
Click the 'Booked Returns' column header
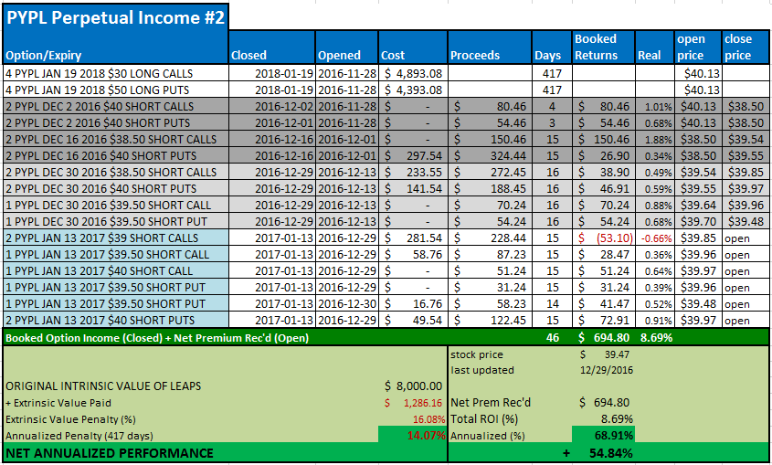click(604, 48)
